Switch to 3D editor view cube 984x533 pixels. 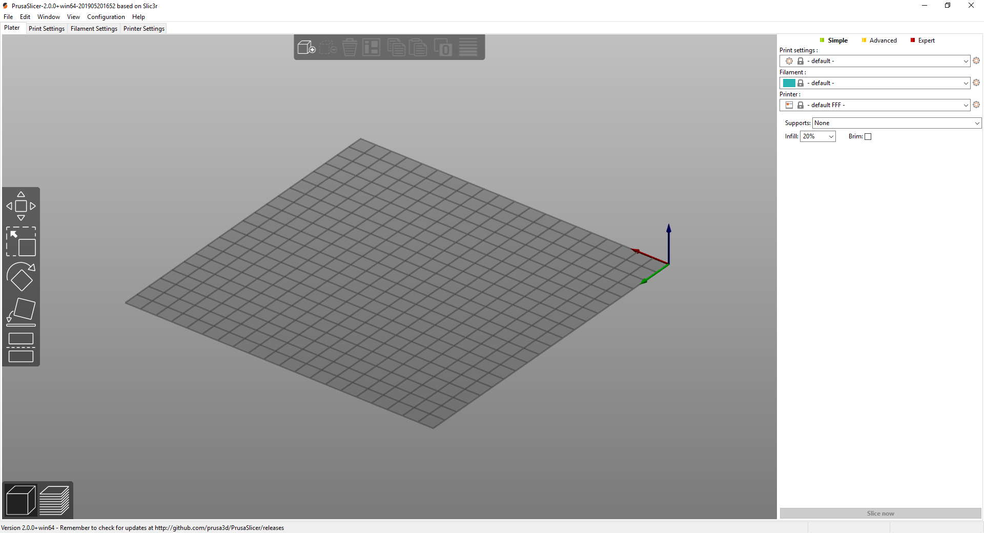pos(20,500)
